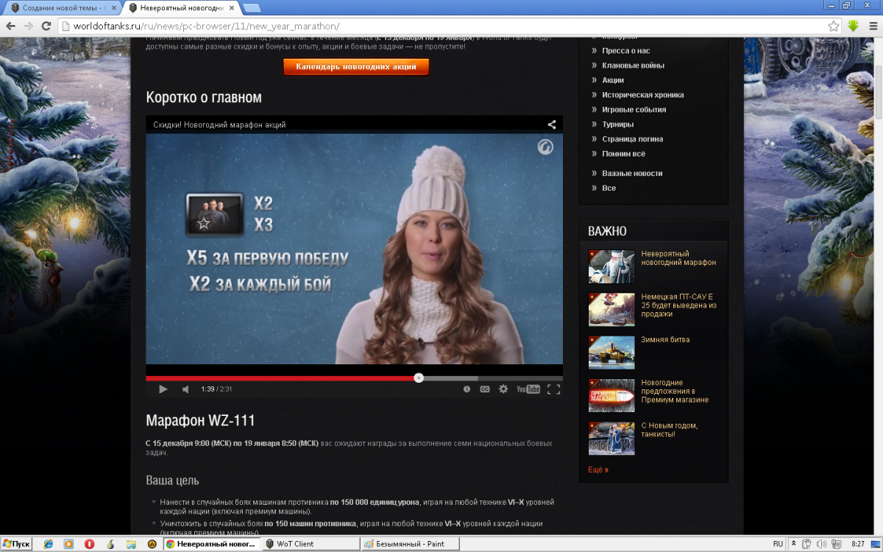Switch video to fullscreen
This screenshot has height=552, width=883.
tap(553, 389)
